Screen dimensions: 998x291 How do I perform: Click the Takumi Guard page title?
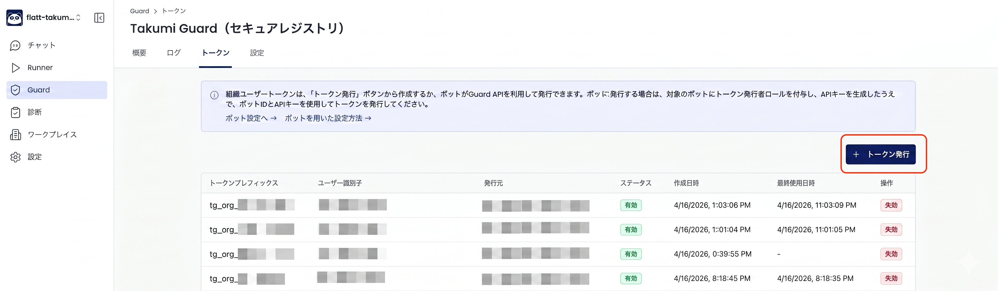pyautogui.click(x=237, y=28)
